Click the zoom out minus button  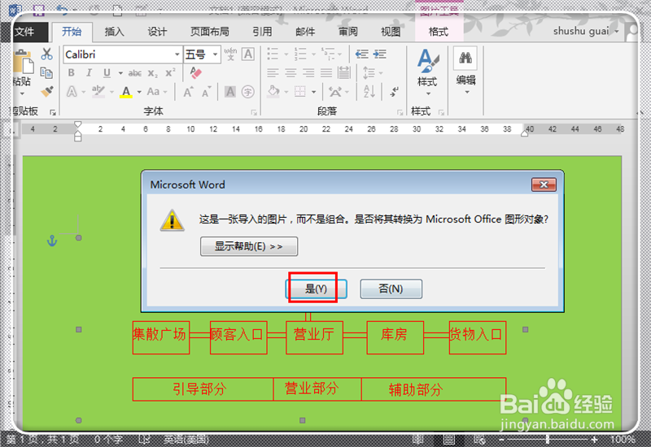pyautogui.click(x=501, y=439)
